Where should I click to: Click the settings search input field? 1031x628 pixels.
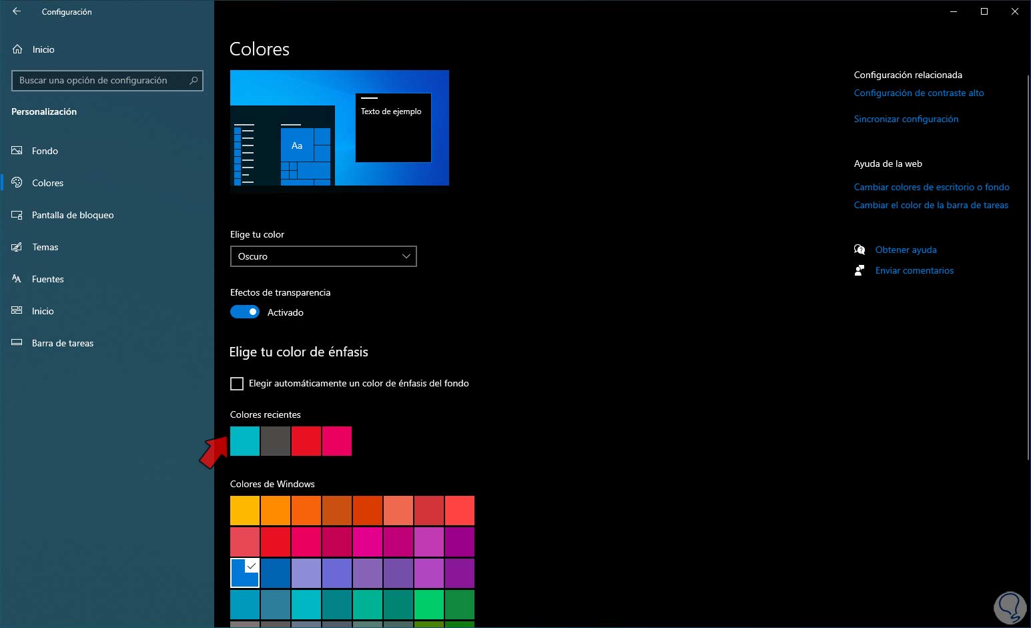100,81
